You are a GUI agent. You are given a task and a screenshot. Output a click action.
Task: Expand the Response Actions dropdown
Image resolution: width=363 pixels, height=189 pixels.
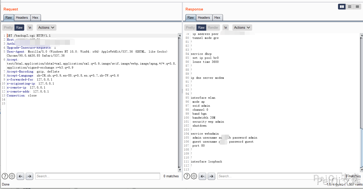point(242,27)
